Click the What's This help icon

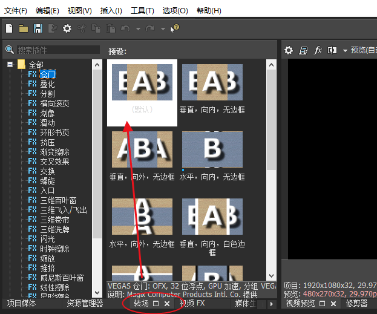pyautogui.click(x=175, y=28)
